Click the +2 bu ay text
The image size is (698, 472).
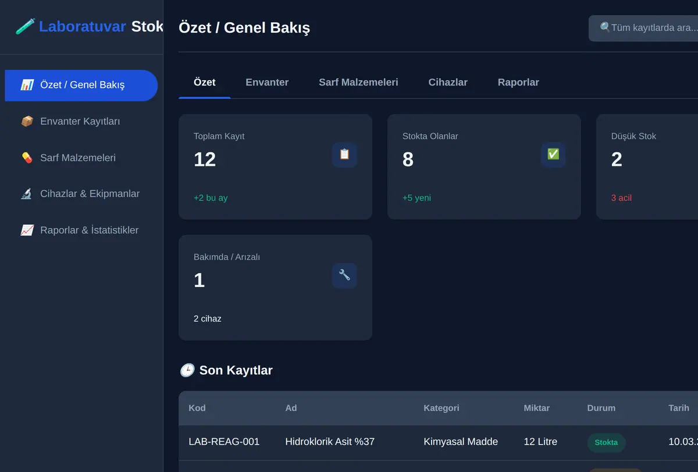211,198
